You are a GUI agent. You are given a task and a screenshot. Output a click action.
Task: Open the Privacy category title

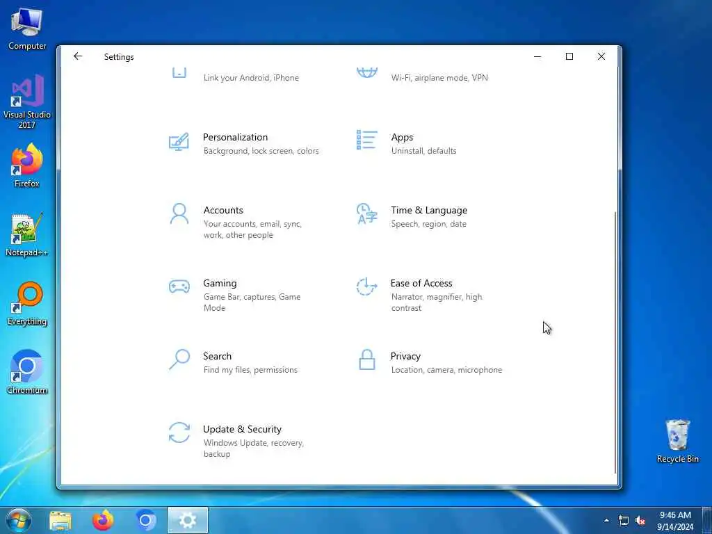pos(405,357)
